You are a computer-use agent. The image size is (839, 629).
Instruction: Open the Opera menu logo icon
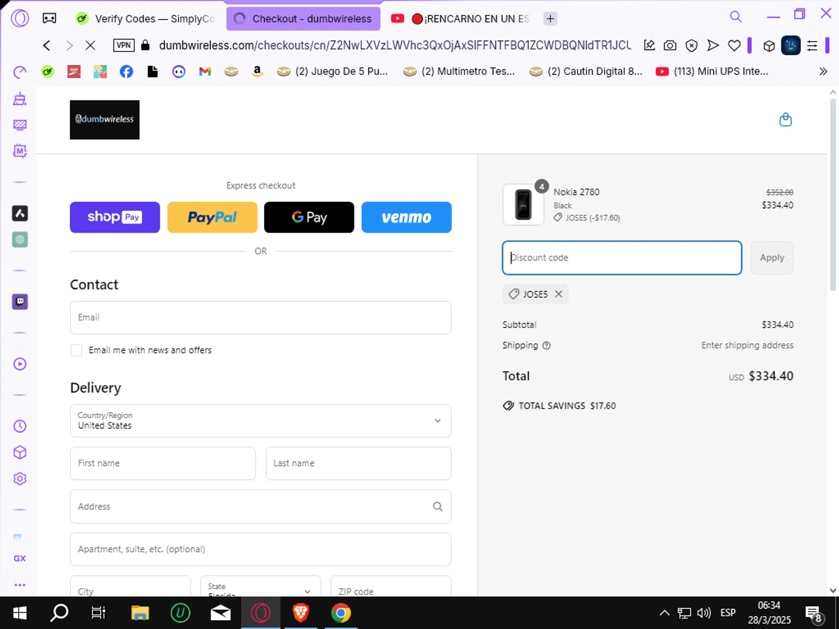[20, 18]
